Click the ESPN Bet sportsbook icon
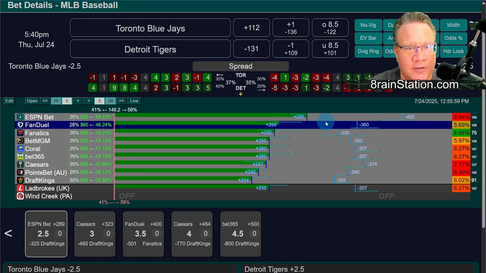 20,117
